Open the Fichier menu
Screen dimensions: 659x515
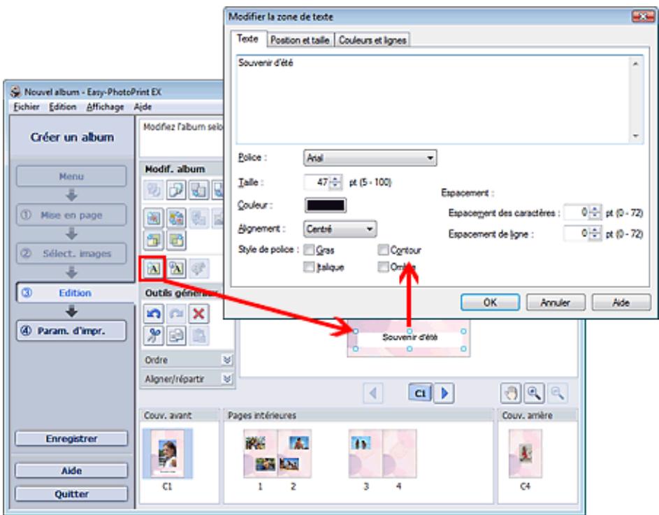coord(26,107)
